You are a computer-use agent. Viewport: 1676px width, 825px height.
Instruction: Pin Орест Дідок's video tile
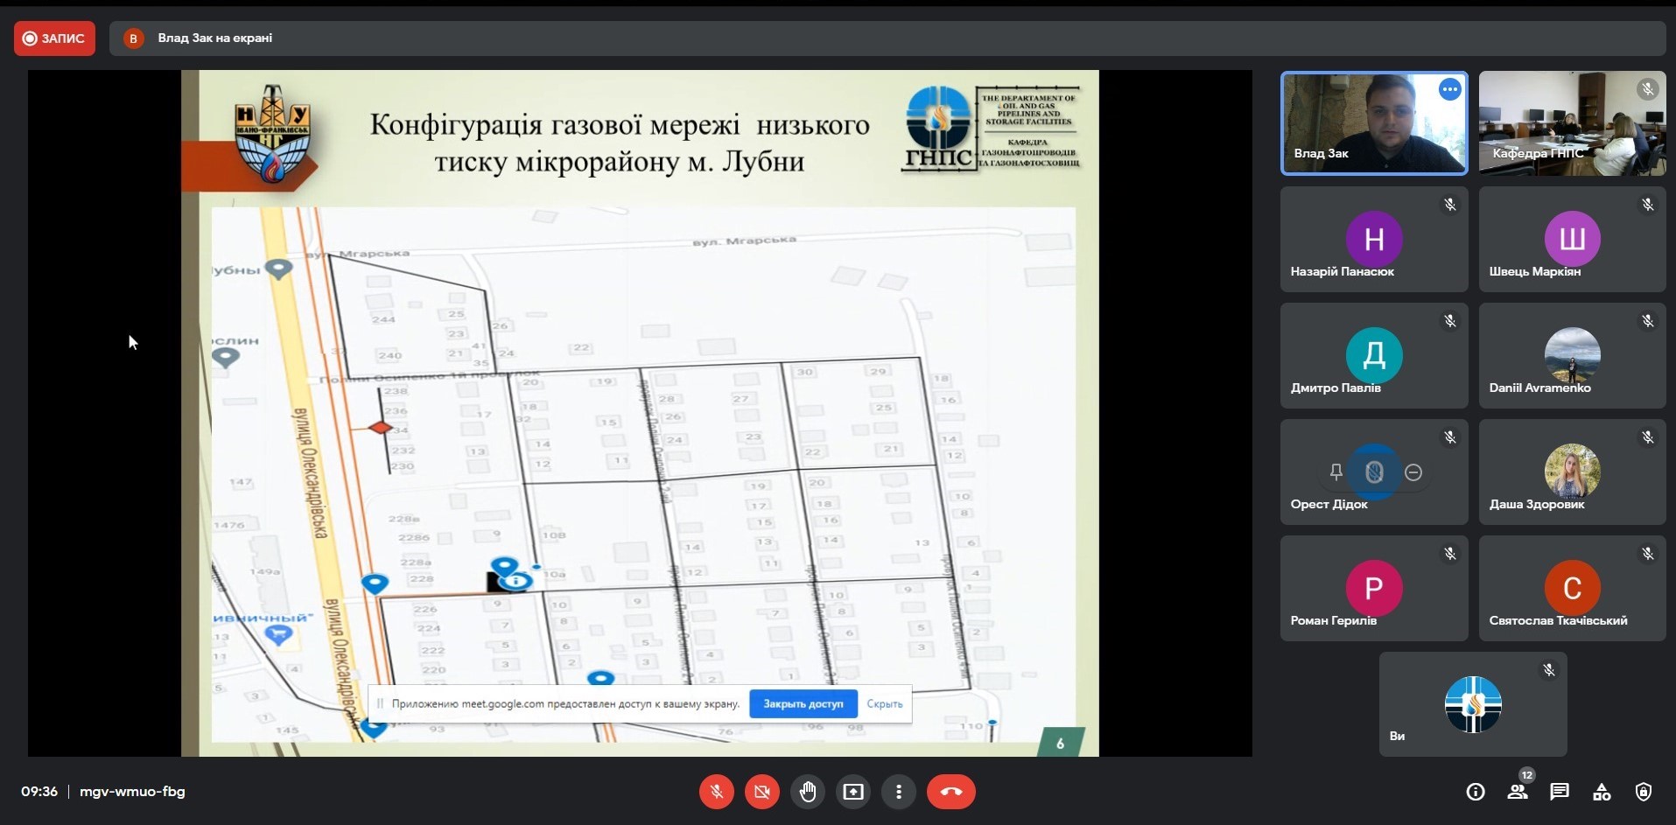point(1336,472)
